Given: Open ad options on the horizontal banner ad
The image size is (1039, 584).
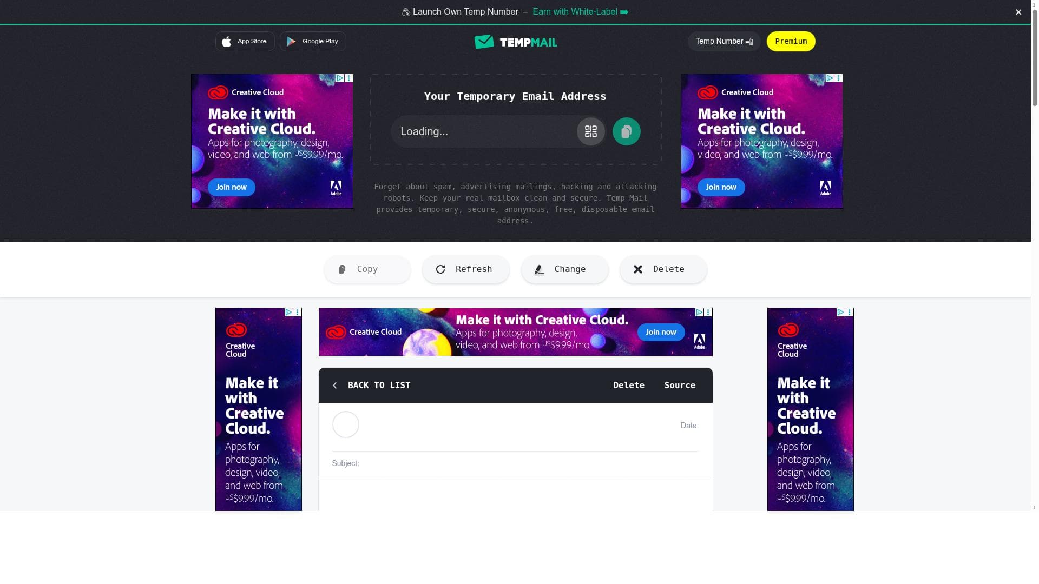Looking at the screenshot, I should pos(708,313).
